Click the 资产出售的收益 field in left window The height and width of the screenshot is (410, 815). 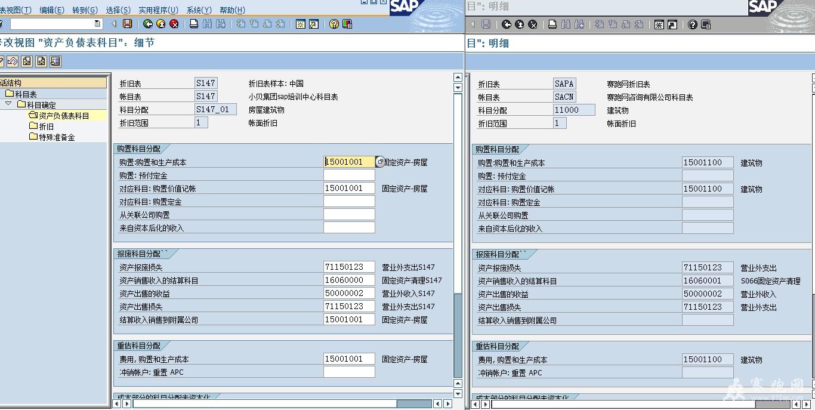point(349,293)
